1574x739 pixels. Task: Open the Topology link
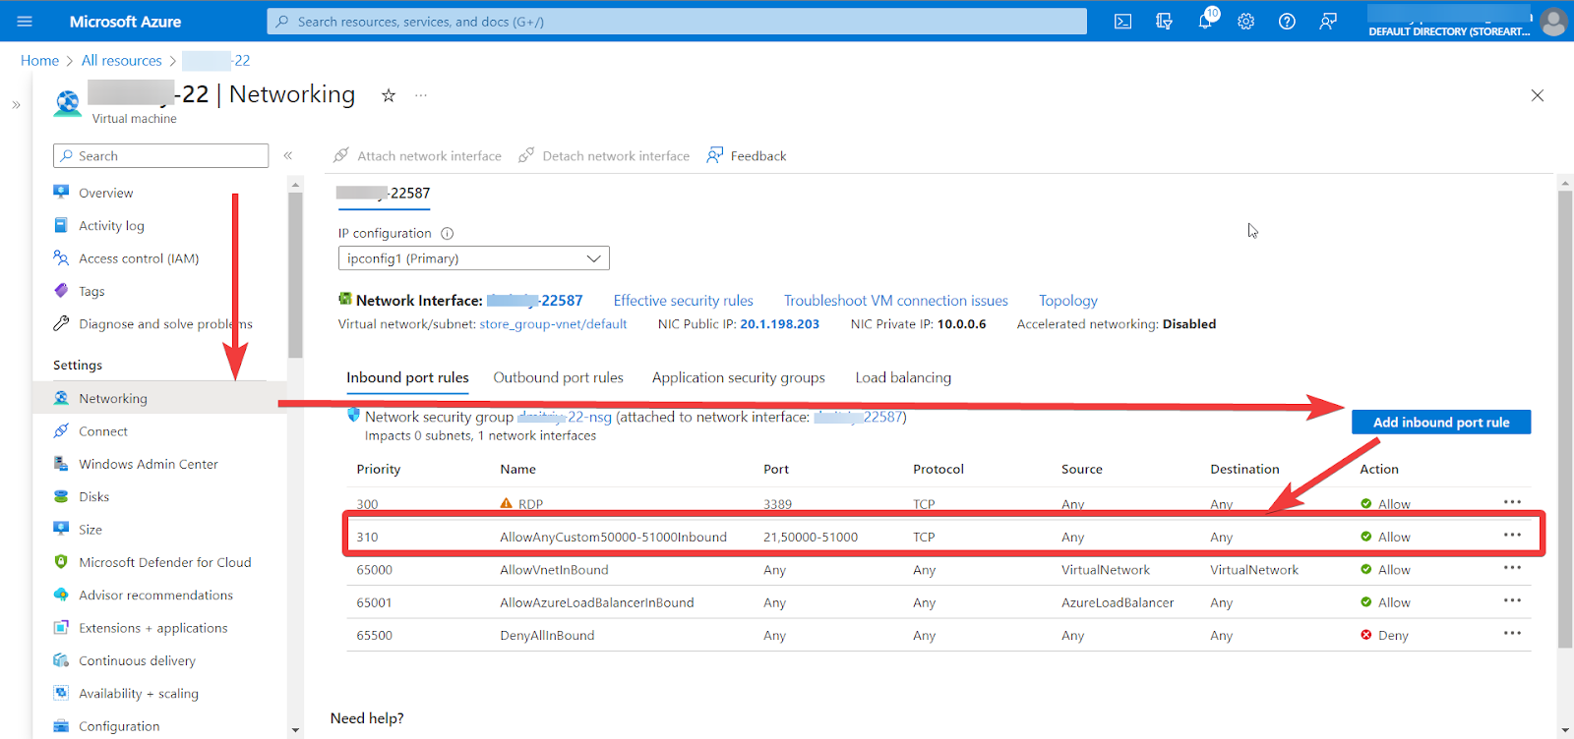(1068, 301)
